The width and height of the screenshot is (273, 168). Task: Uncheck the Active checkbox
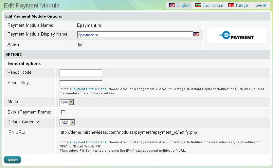click(80, 45)
